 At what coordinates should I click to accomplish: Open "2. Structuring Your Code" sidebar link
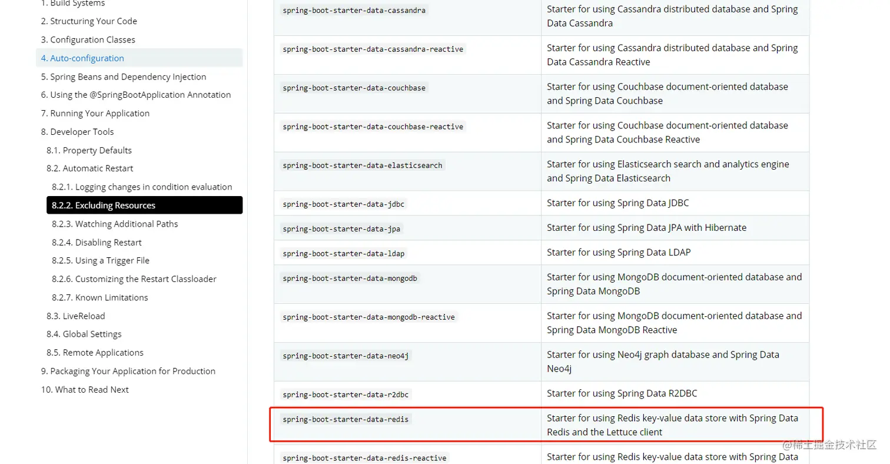[x=89, y=21]
